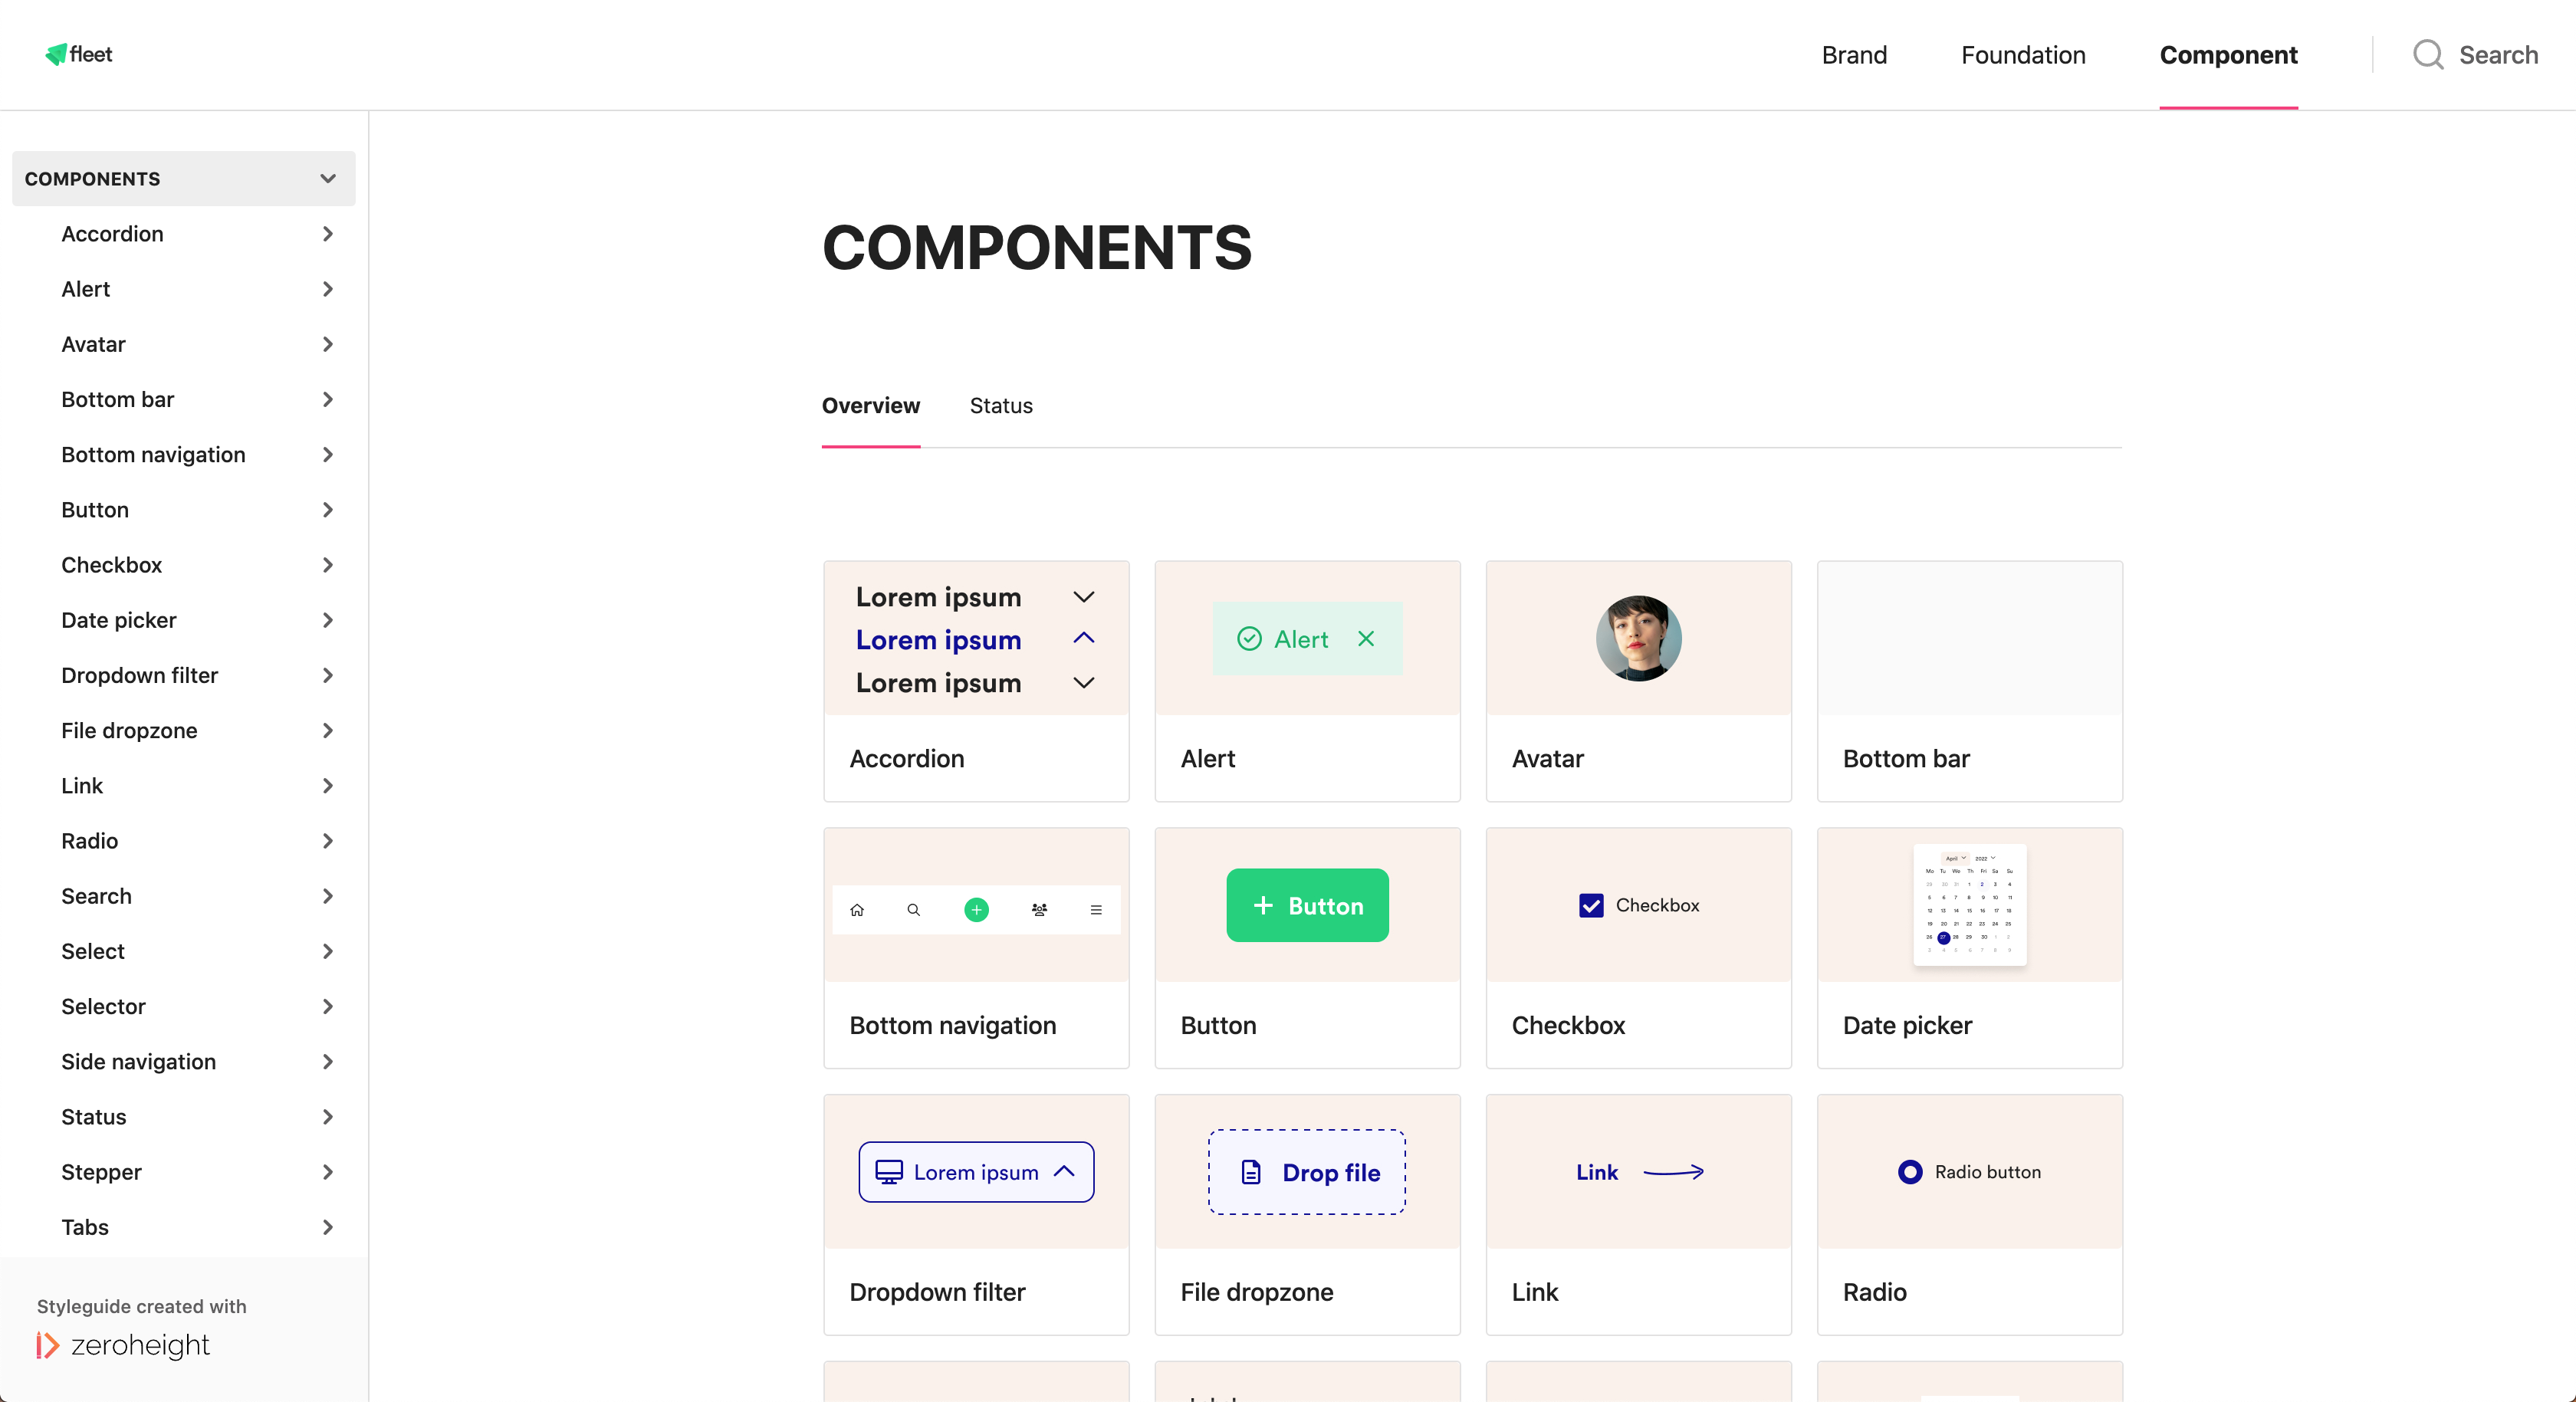Open the File dropzone card title
The width and height of the screenshot is (2576, 1402).
[1257, 1293]
